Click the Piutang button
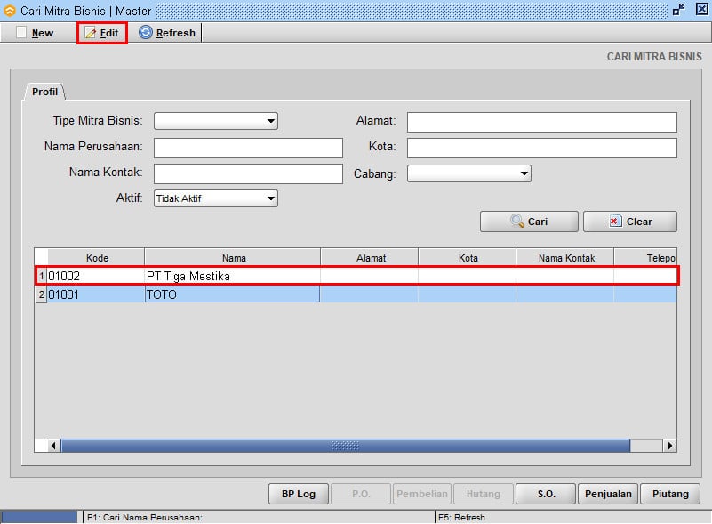 (x=670, y=494)
